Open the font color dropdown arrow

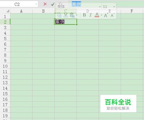coord(101,15)
